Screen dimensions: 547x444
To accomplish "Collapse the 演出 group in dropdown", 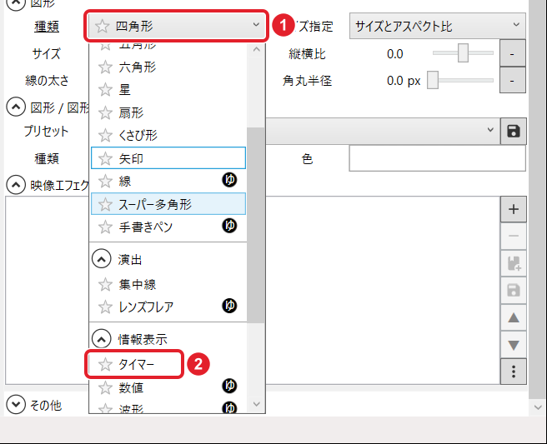I will (x=101, y=259).
